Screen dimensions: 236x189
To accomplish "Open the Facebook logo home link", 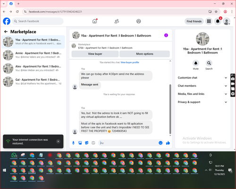I will tap(7, 21).
